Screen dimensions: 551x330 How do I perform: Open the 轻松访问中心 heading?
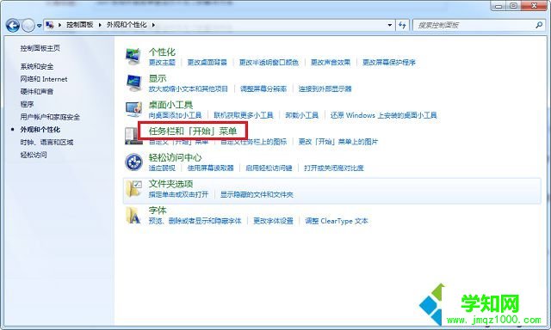click(x=176, y=158)
